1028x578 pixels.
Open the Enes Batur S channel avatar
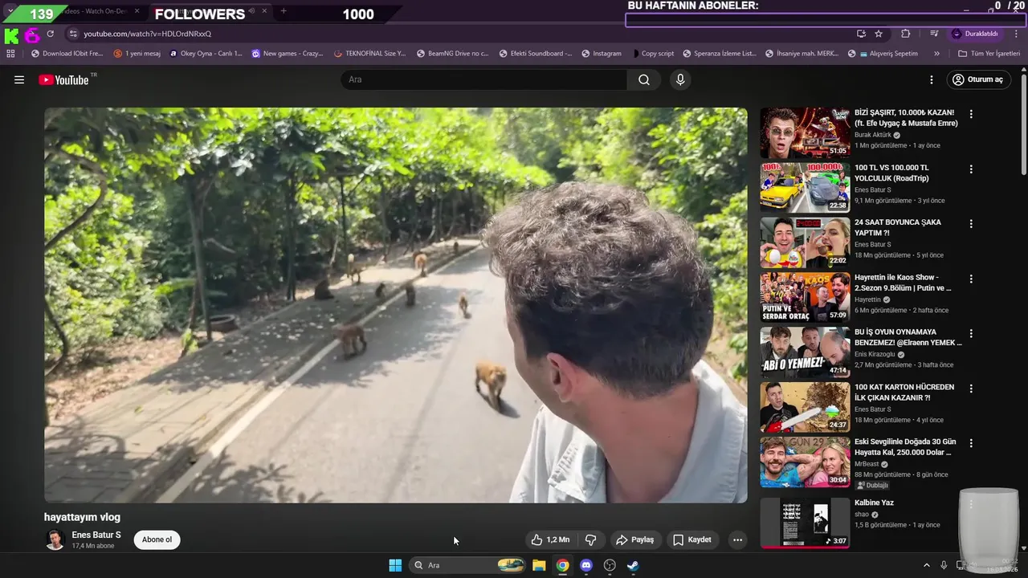click(55, 539)
